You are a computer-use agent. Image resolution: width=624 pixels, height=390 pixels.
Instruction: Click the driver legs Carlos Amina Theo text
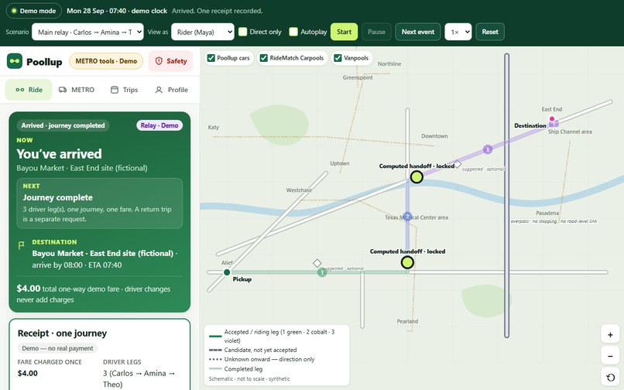[x=138, y=378]
